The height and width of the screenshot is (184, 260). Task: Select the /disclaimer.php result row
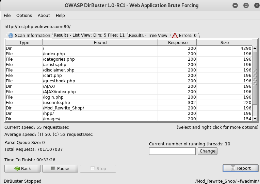[x=129, y=70]
